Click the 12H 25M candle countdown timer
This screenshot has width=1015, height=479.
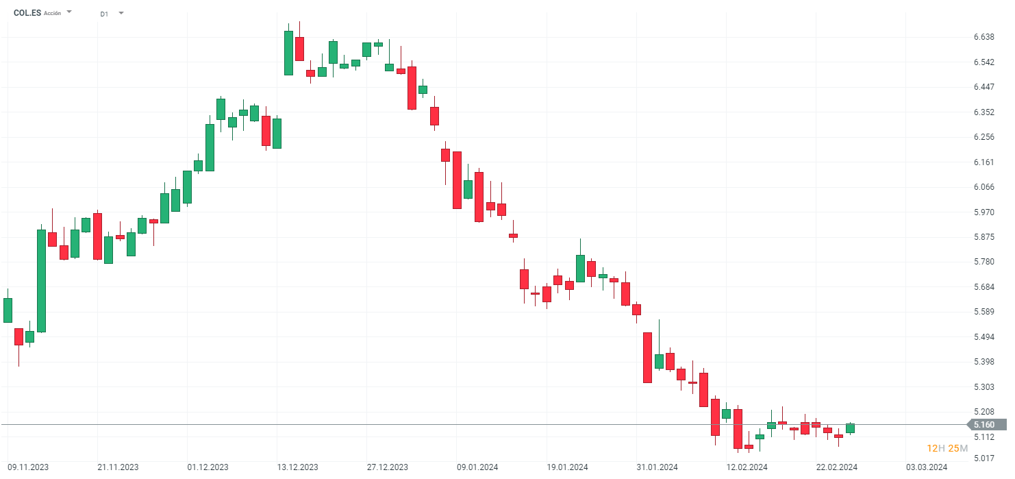click(947, 448)
